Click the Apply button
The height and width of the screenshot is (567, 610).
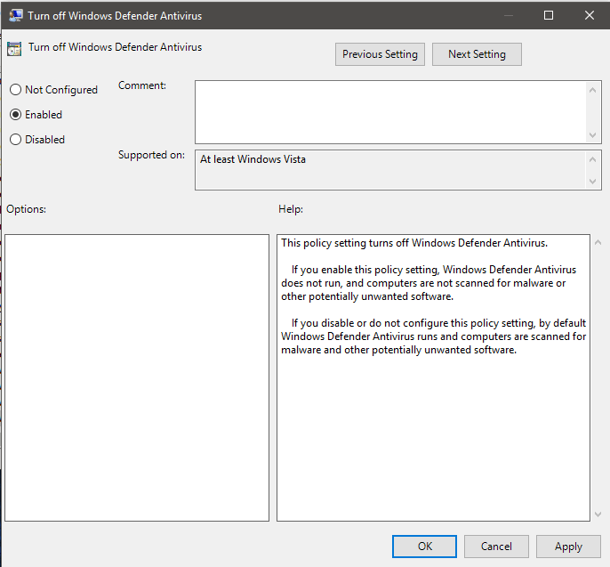coord(568,546)
